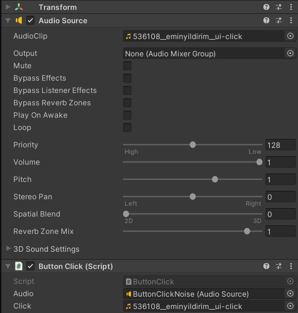Click Audio Source preset settings icon

(x=279, y=20)
